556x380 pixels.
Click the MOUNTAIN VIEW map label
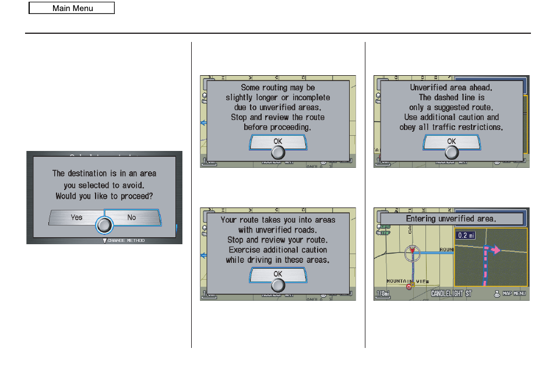tap(408, 281)
